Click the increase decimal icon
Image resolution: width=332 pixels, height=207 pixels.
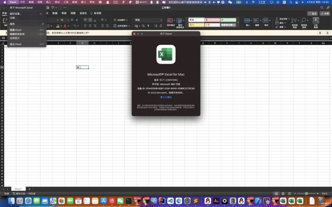(156, 26)
